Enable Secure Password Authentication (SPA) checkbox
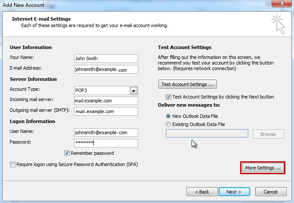Viewport: 294px width, 203px height. tap(12, 164)
